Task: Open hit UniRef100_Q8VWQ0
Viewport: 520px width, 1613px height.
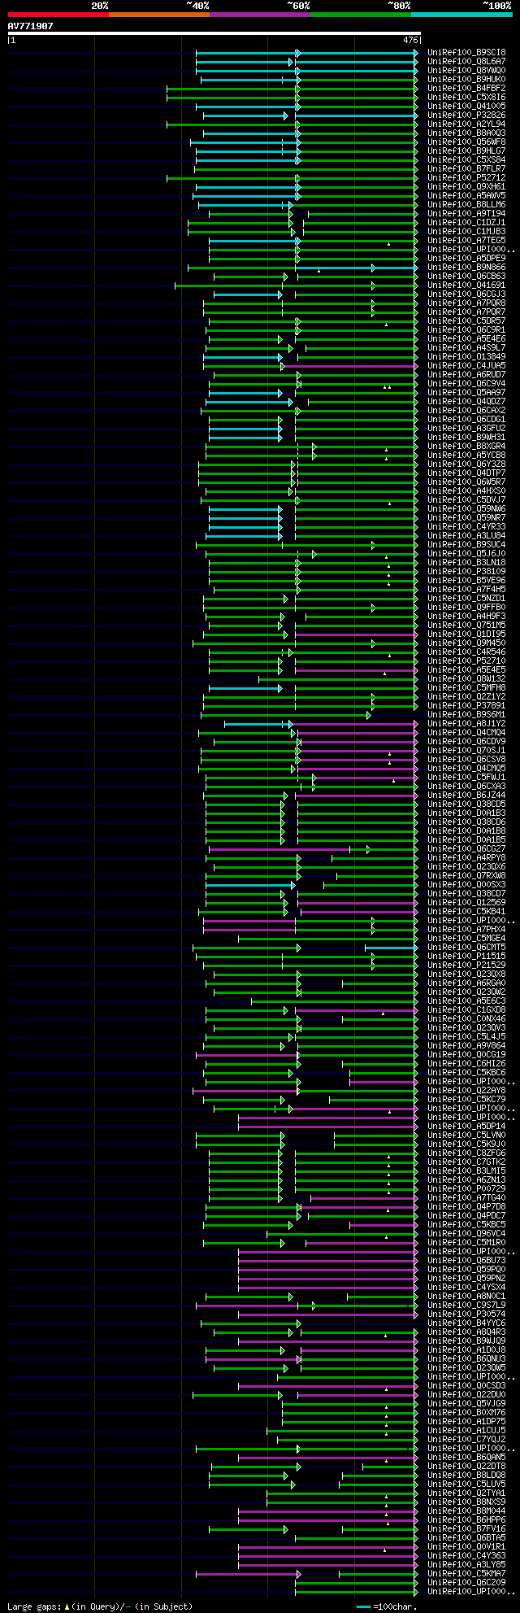Action: click(466, 70)
